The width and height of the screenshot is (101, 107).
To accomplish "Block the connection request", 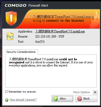I will [86, 99].
